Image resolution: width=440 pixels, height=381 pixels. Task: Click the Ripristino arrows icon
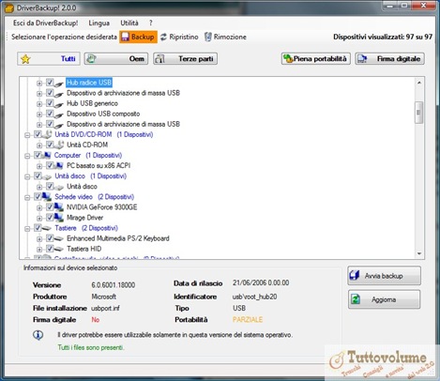click(x=163, y=37)
